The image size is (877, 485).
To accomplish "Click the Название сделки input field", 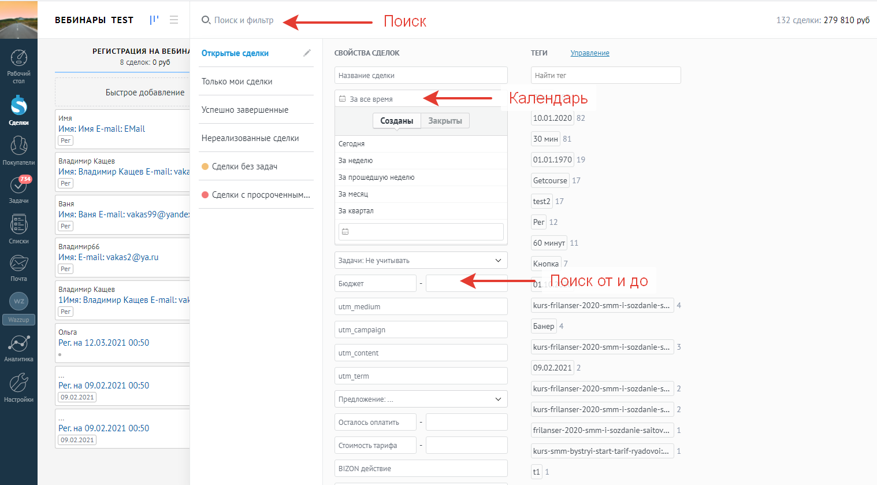I will pos(421,76).
